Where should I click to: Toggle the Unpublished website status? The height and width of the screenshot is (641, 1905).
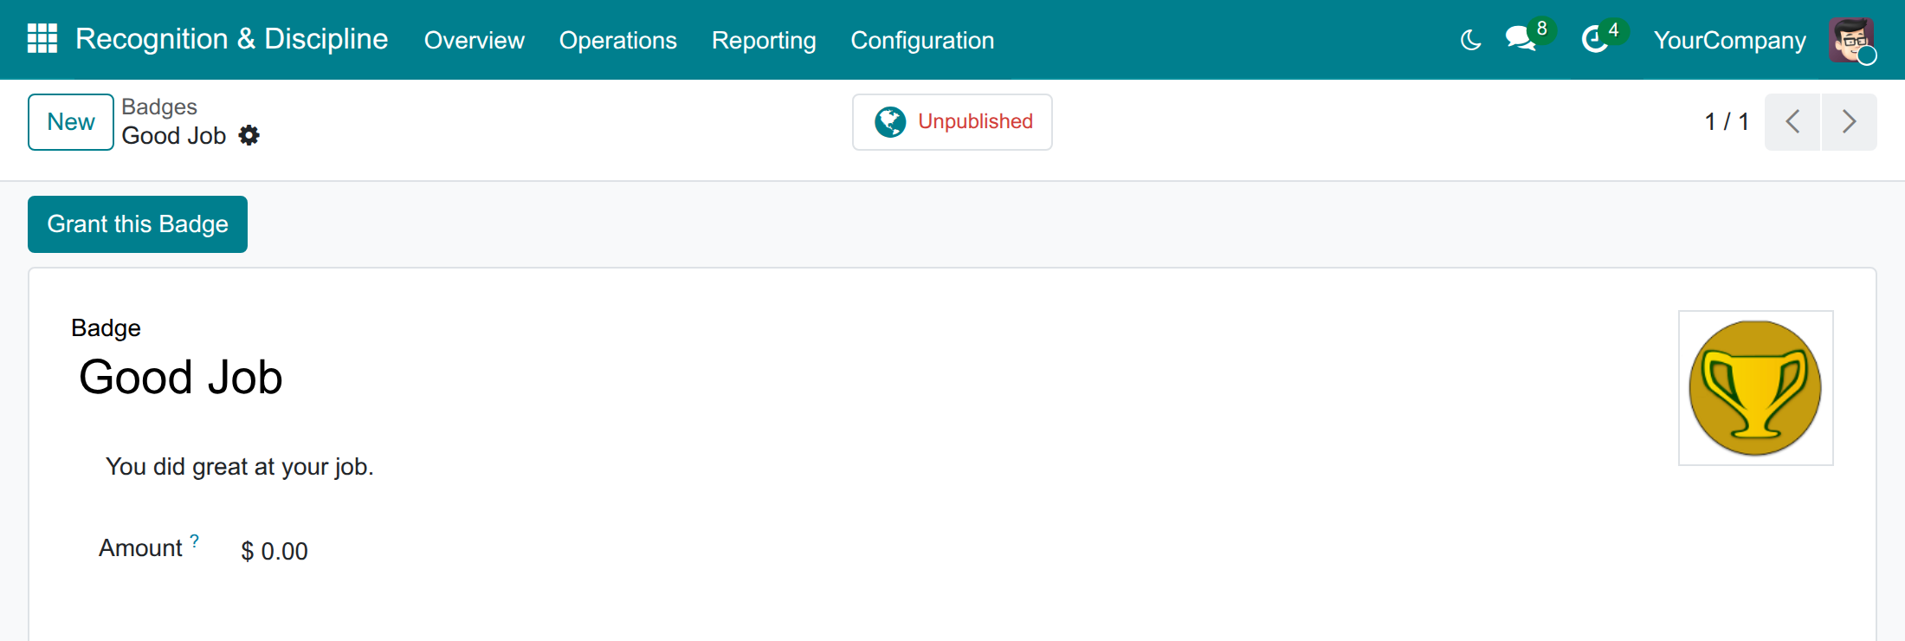(x=953, y=122)
